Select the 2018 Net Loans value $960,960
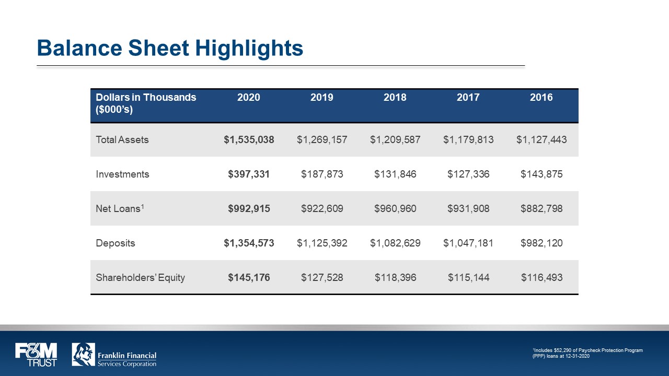Image resolution: width=669 pixels, height=376 pixels. [395, 209]
